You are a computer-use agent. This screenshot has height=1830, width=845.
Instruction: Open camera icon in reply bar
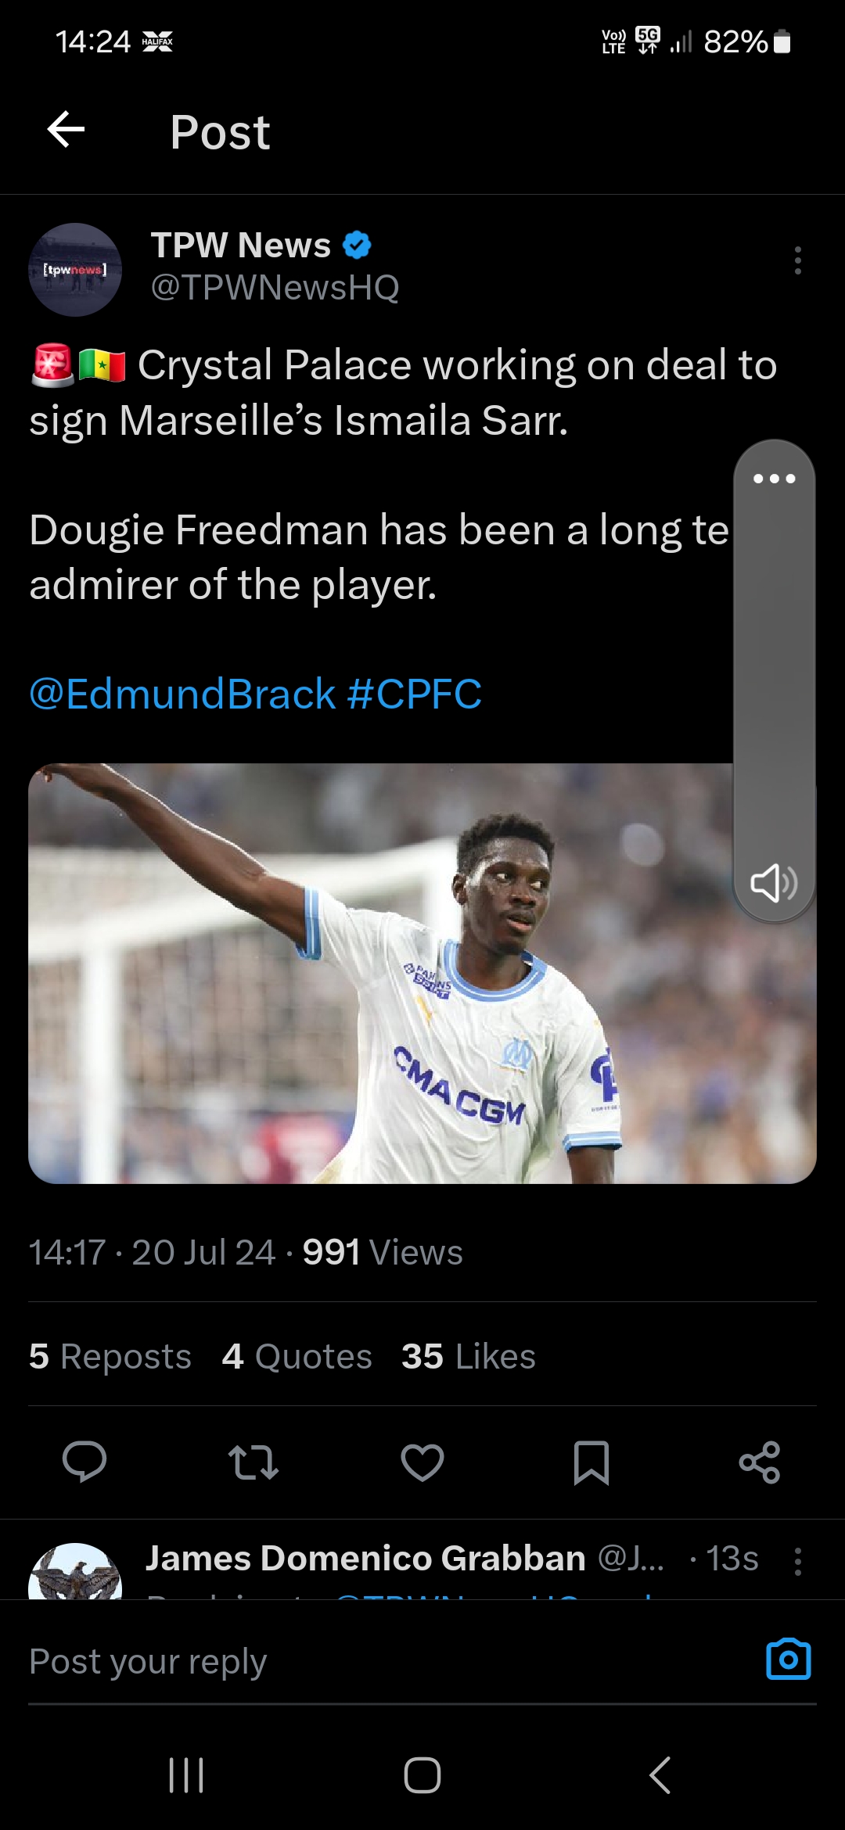[x=788, y=1660]
